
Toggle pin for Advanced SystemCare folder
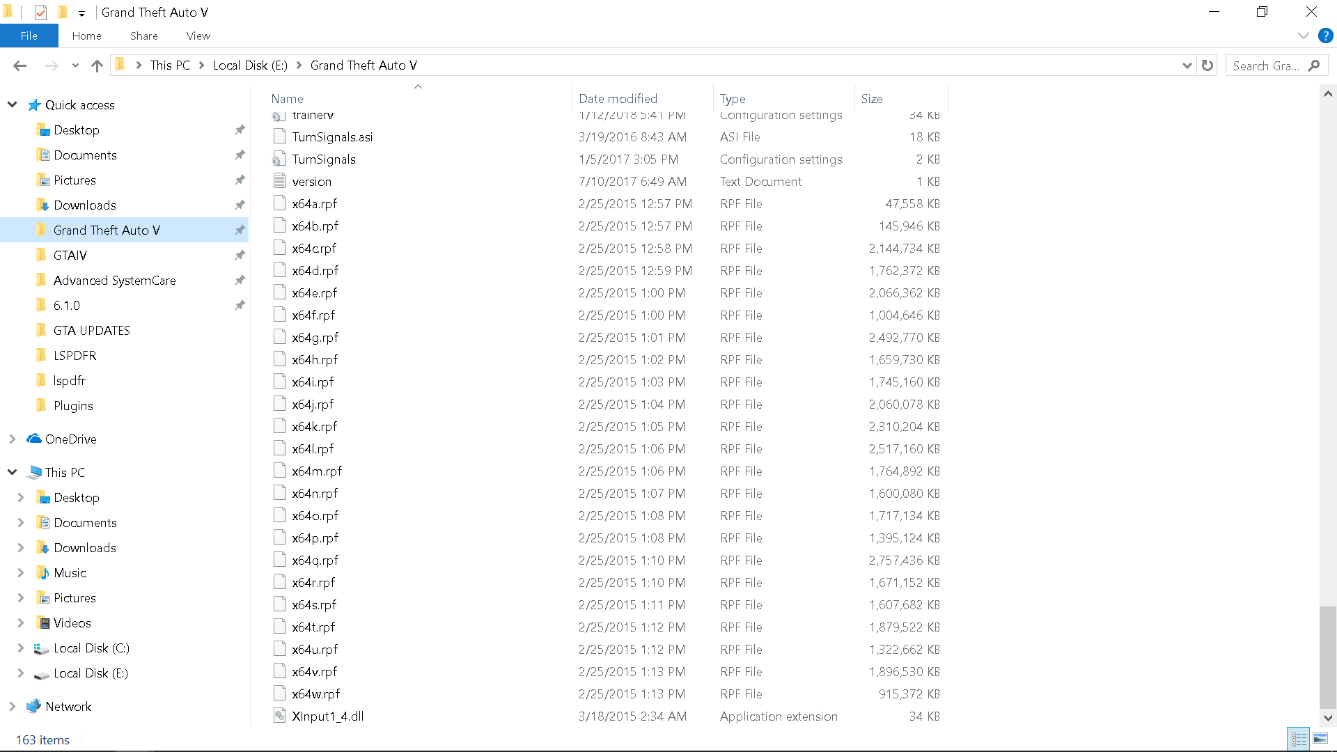pyautogui.click(x=240, y=280)
